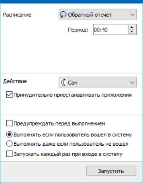The image size is (143, 183).
Task: Click the text label Предупреждать перед выполнением
Action: (59, 124)
